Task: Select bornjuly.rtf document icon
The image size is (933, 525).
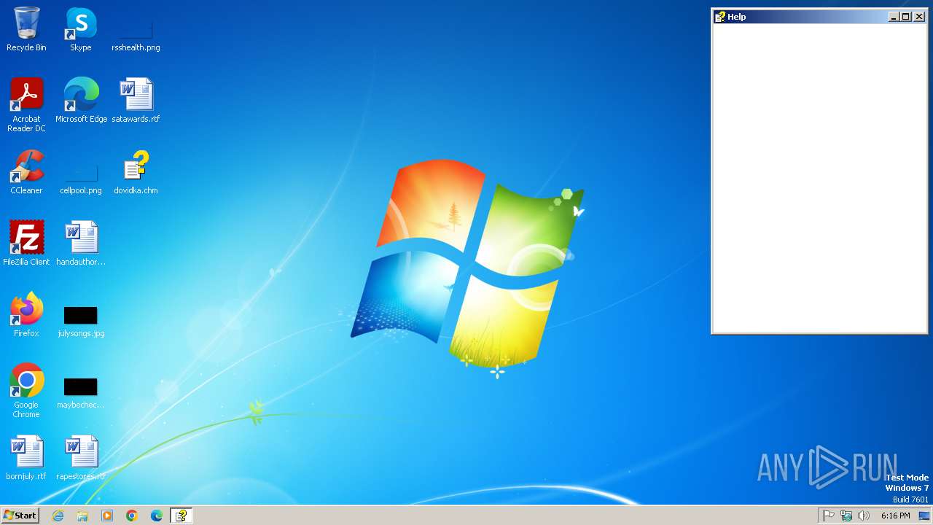Action: click(26, 458)
